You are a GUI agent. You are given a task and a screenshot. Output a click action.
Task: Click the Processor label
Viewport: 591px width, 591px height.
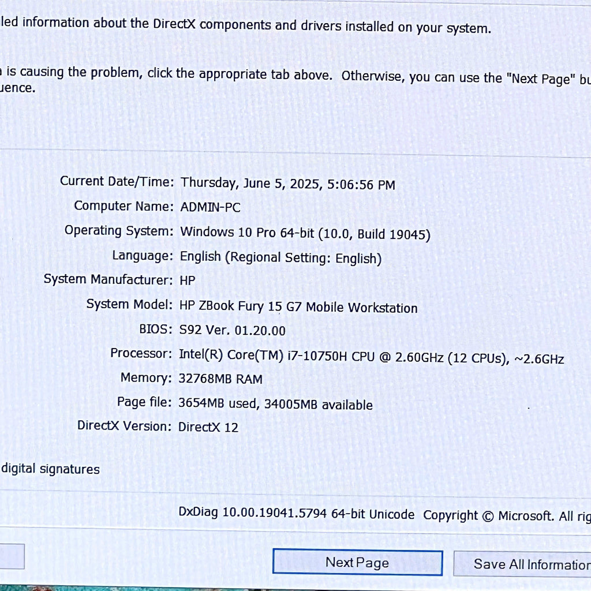point(141,354)
